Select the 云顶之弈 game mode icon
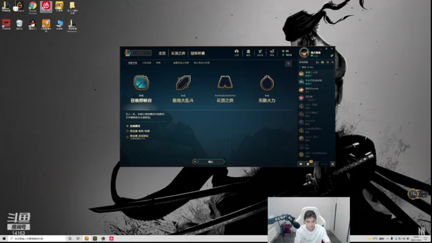This screenshot has width=432, height=243. tap(225, 83)
